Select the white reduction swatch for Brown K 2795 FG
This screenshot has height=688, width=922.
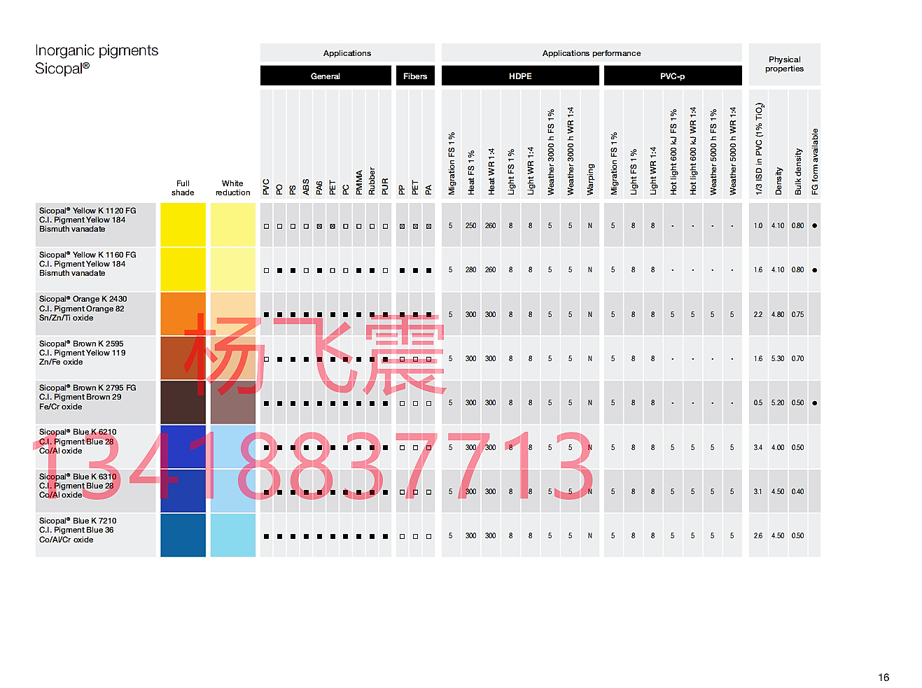click(x=233, y=402)
